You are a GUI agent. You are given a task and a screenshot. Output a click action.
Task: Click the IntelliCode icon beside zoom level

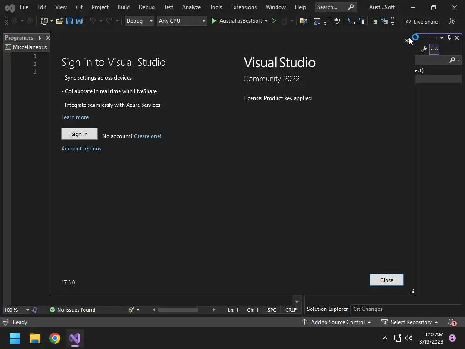35,310
